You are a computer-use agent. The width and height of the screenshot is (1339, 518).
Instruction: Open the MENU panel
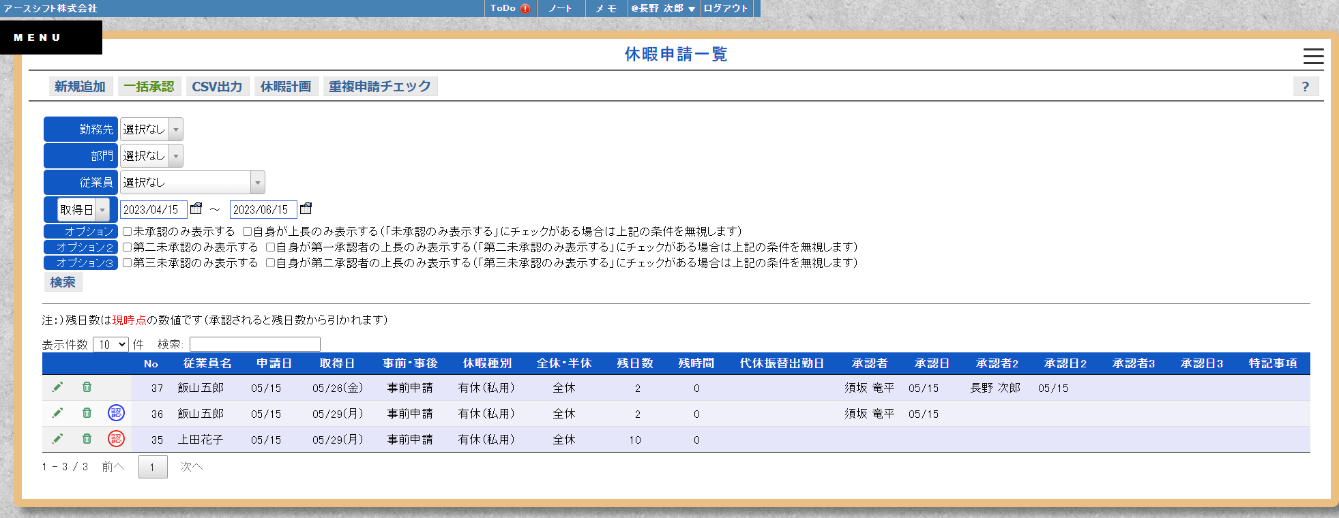(50, 37)
